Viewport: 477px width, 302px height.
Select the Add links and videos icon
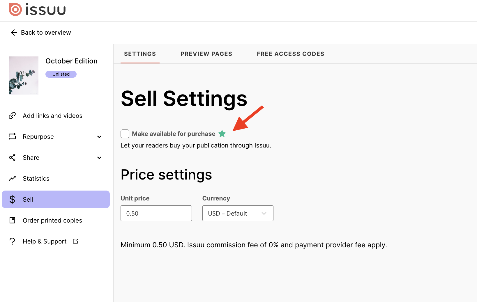pos(12,116)
